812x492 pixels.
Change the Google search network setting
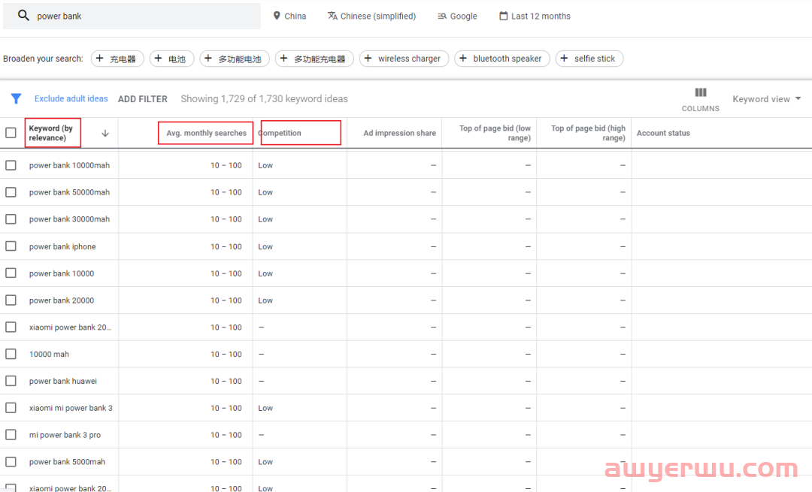click(457, 16)
